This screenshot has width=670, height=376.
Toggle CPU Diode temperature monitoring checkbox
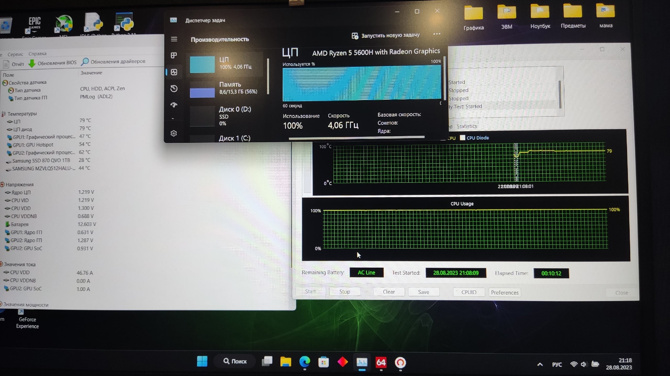tap(462, 138)
